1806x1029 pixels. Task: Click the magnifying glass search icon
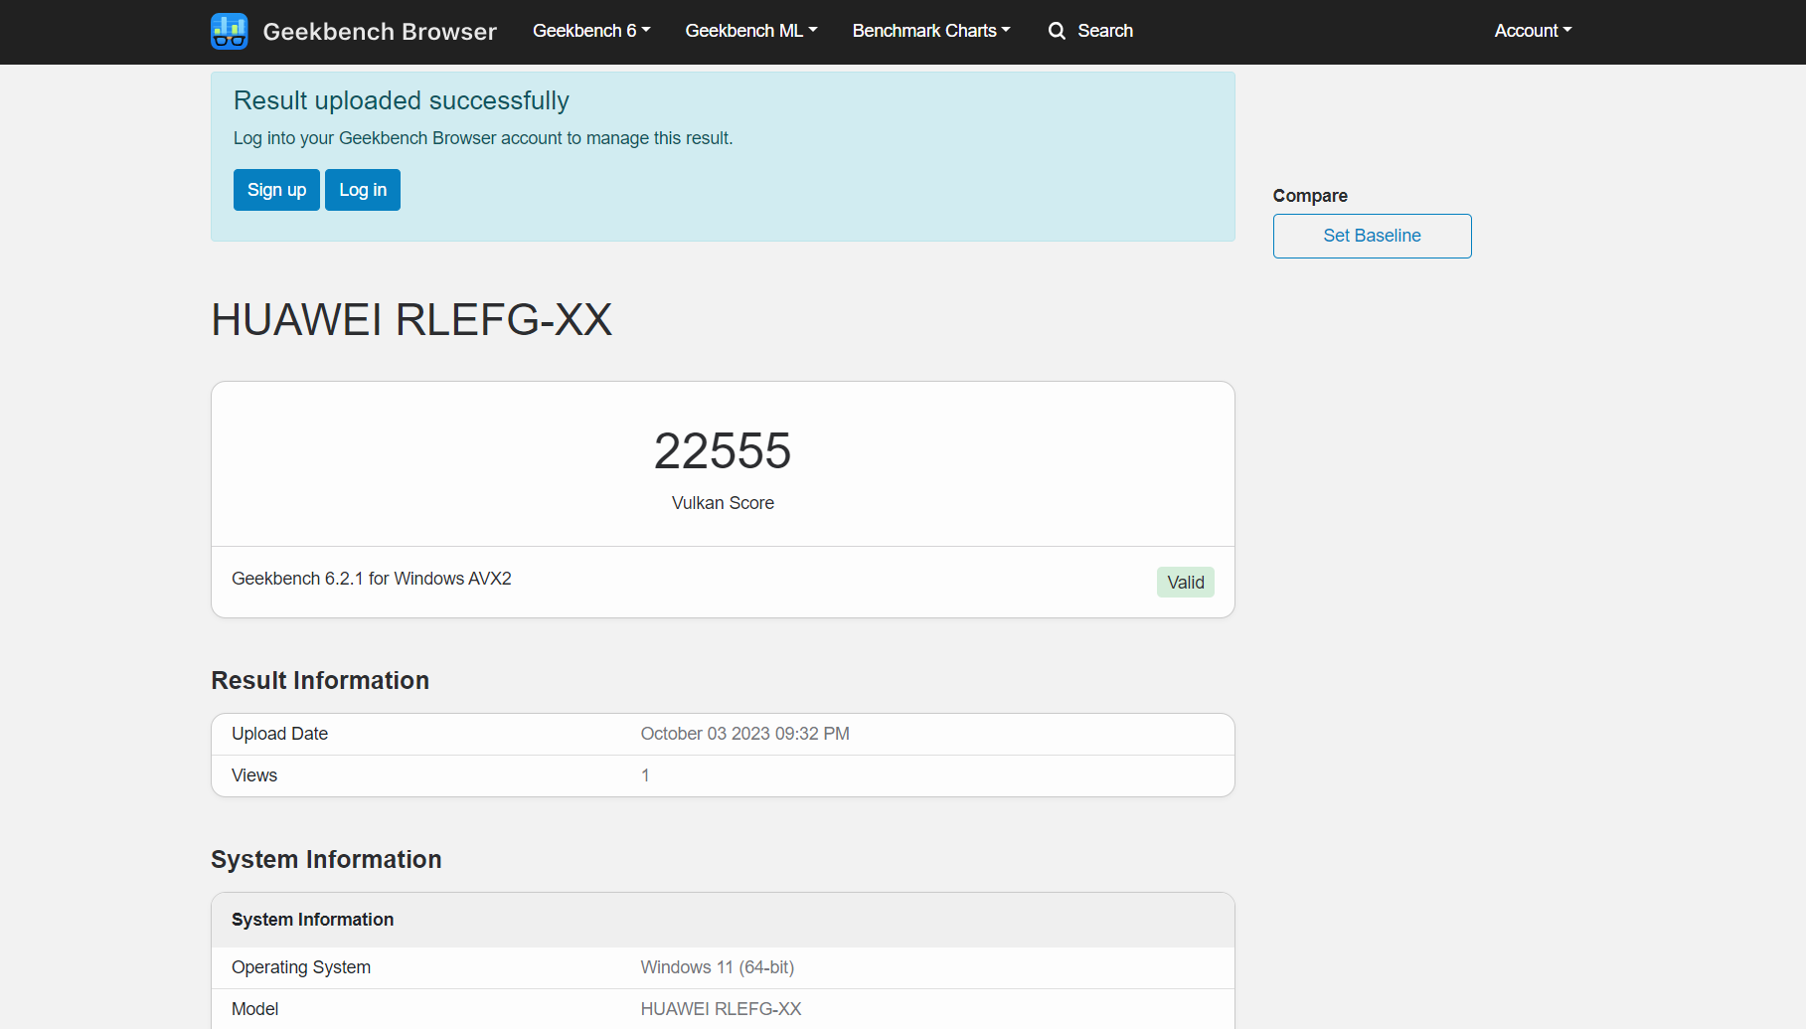tap(1057, 31)
